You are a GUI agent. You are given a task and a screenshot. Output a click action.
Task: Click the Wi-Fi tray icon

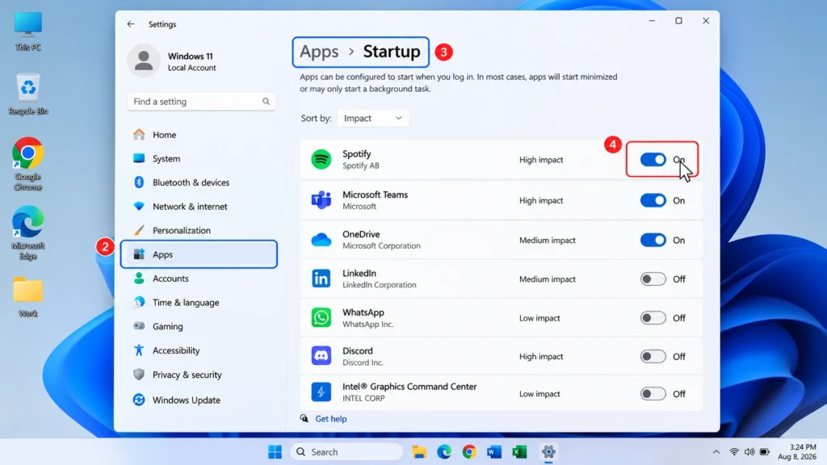pyautogui.click(x=733, y=452)
